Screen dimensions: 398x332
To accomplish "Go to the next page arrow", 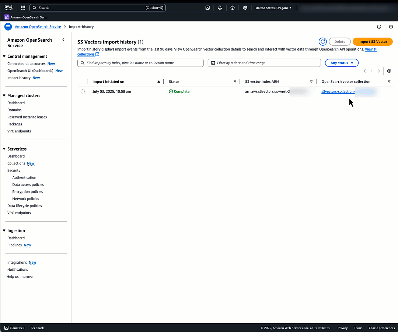I will click(x=379, y=71).
